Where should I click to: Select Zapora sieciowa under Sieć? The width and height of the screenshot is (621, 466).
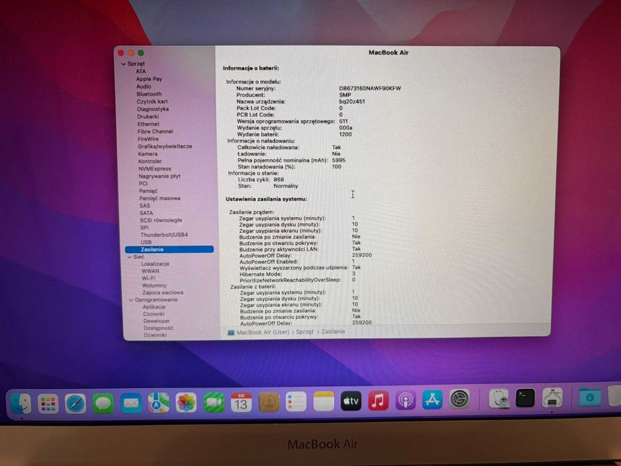click(x=163, y=292)
